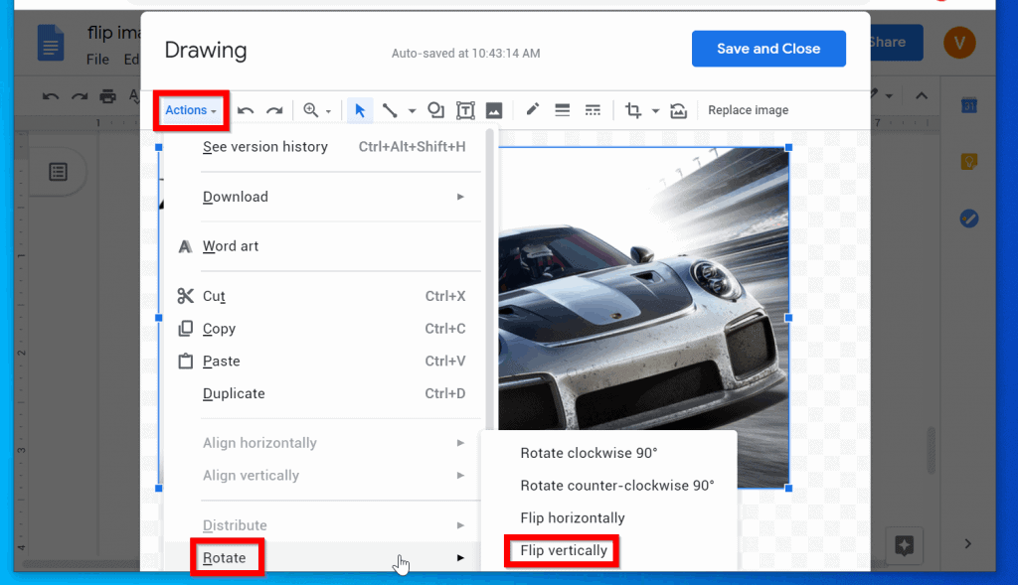
Task: Click the Docs print icon
Action: [107, 96]
